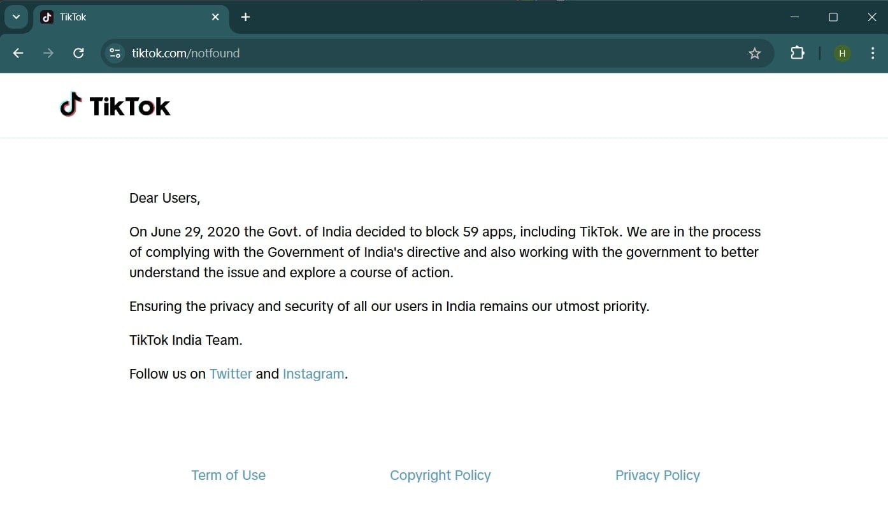Click the grayed-out forward arrow
Viewport: 888px width, 529px height.
tap(48, 53)
